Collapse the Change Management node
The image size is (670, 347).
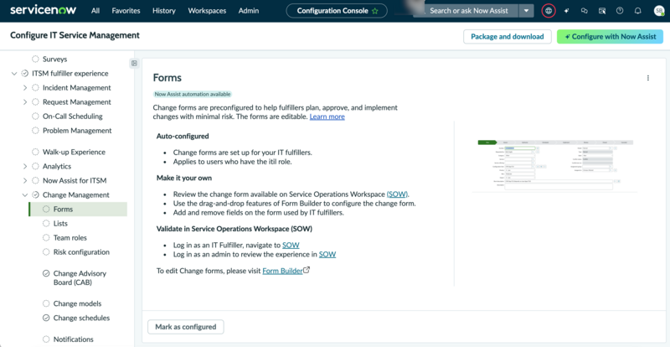tap(25, 194)
